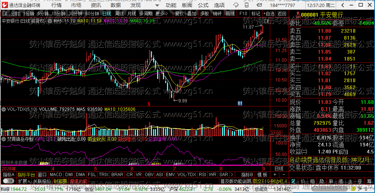This screenshot has height=193, width=375.
Task: Expand 更多 period options
Action: point(161,14)
